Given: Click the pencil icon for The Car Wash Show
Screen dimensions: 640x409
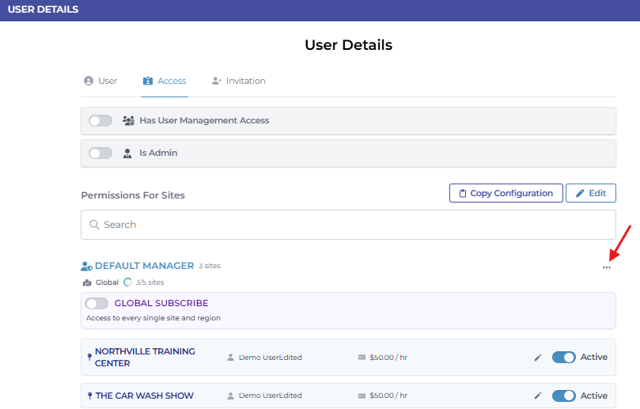Looking at the screenshot, I should (x=538, y=396).
